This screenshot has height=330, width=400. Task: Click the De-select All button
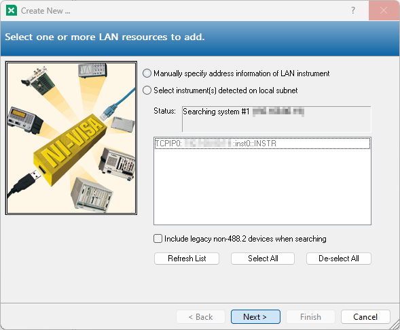[x=339, y=259]
